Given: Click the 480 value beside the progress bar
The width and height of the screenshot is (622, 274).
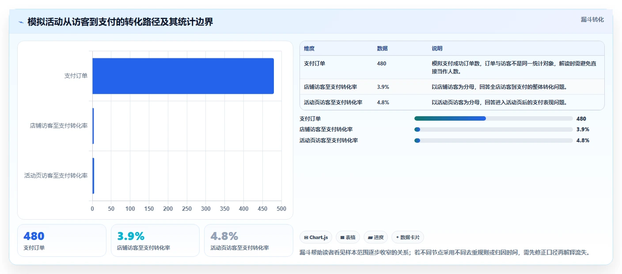Looking at the screenshot, I should [x=581, y=118].
